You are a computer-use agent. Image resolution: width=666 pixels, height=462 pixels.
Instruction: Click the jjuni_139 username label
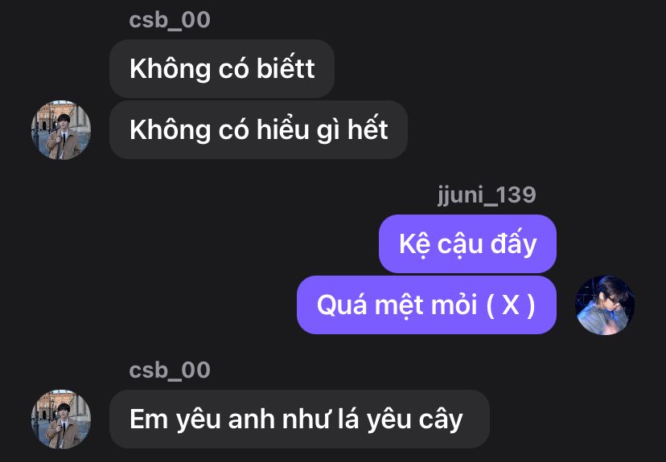pos(487,195)
